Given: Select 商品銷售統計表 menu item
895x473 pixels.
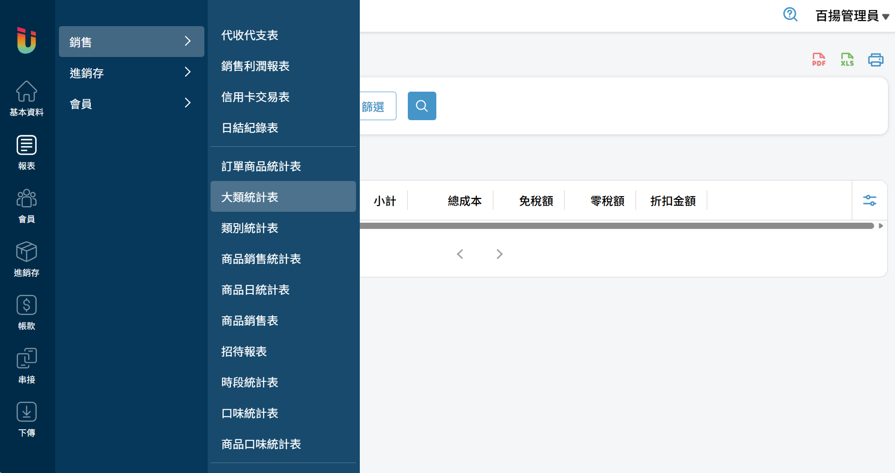Looking at the screenshot, I should pyautogui.click(x=261, y=259).
